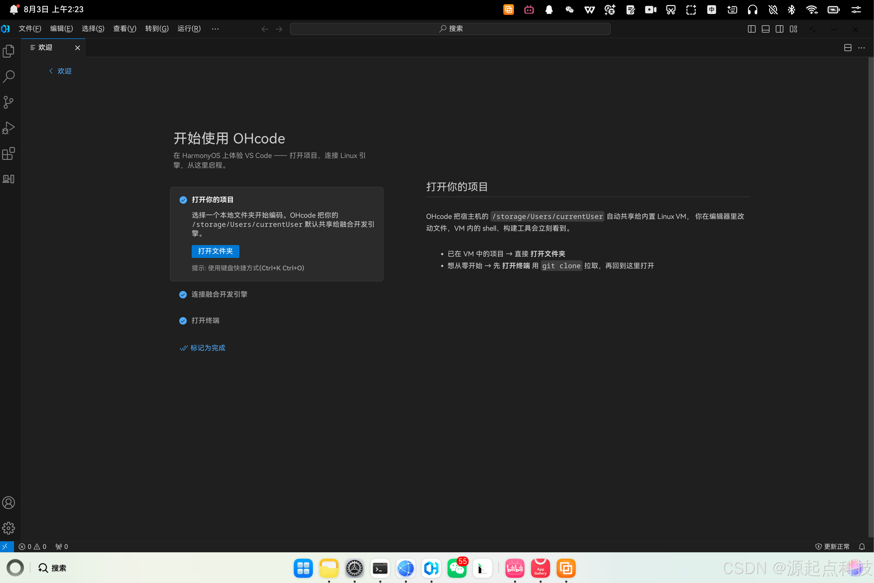The width and height of the screenshot is (874, 583).
Task: Click the forwarded ports status entry
Action: click(62, 546)
